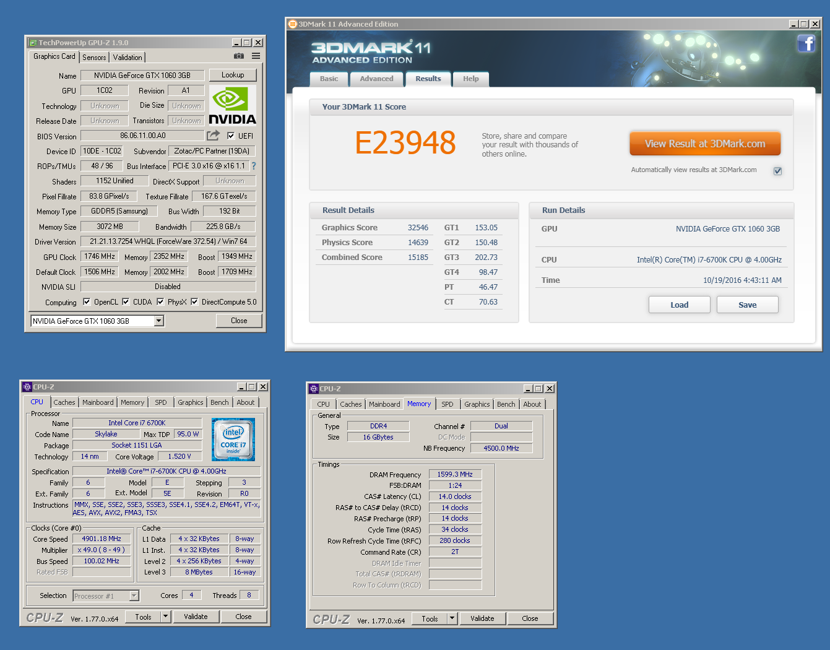Open the GPU selection dropdown in GPU-Z
Viewport: 830px width, 650px height.
(159, 321)
